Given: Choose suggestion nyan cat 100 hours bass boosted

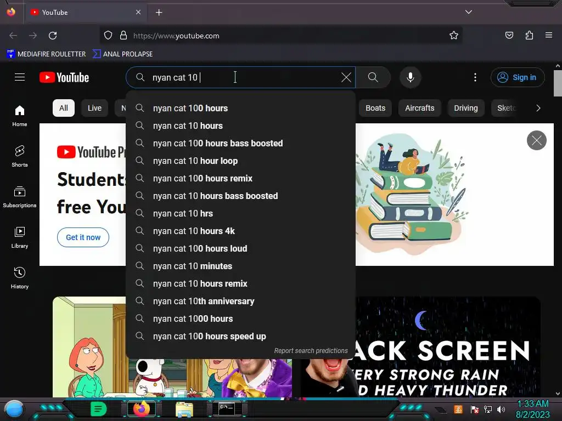Looking at the screenshot, I should [240, 143].
